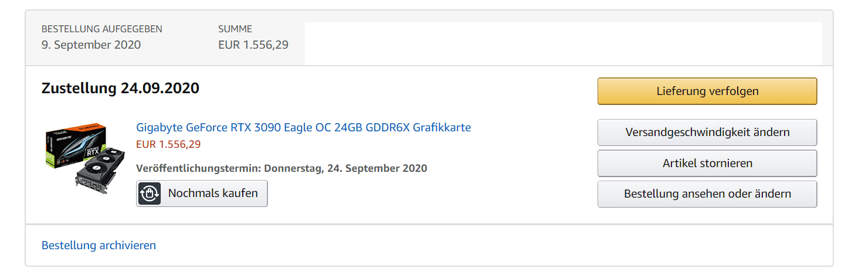Open Bestellung ansehen oder ändern
The width and height of the screenshot is (845, 275).
(x=707, y=194)
